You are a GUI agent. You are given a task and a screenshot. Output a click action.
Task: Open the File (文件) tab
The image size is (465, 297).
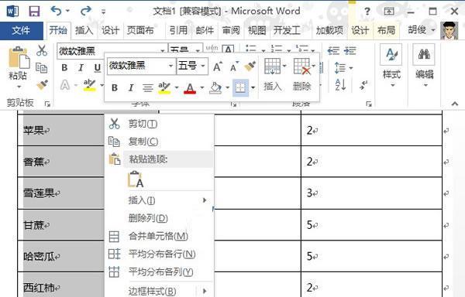pyautogui.click(x=21, y=30)
